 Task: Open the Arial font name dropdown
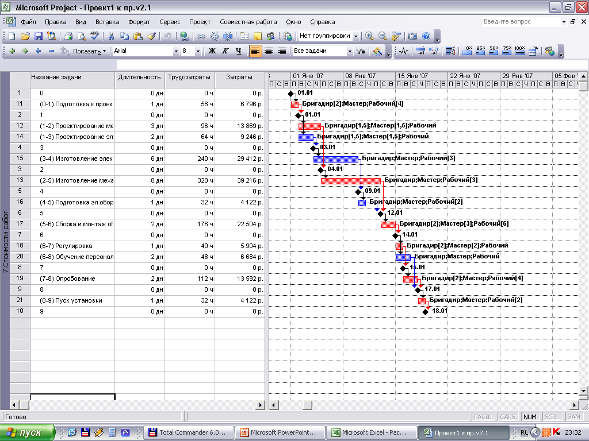tap(176, 51)
